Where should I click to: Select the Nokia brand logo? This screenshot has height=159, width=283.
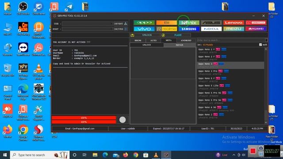pyautogui.click(x=211, y=29)
